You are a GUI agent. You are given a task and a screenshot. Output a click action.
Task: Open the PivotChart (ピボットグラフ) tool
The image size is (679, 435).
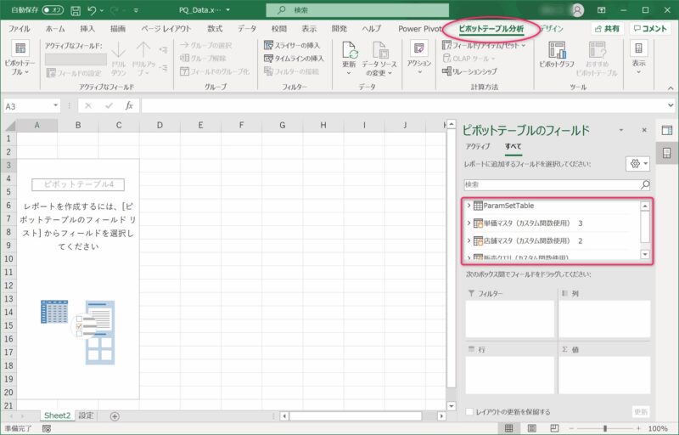pyautogui.click(x=556, y=56)
